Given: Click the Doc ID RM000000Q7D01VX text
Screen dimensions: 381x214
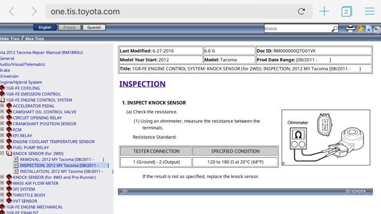Looking at the screenshot, I should tap(286, 51).
